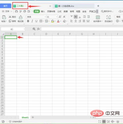Click the Cut scissors icon
Viewport: 123px width, 124px height.
[x=10, y=17]
